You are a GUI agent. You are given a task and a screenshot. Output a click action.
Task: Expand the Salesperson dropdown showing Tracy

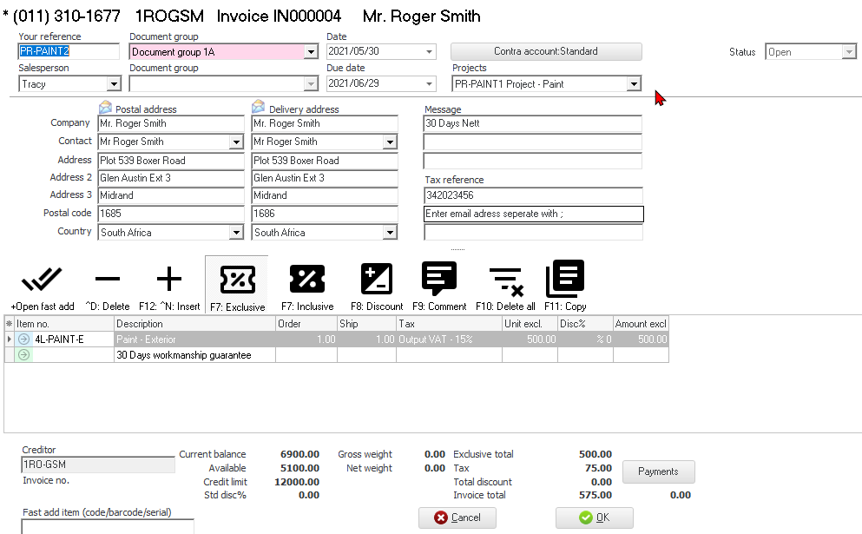(x=114, y=84)
